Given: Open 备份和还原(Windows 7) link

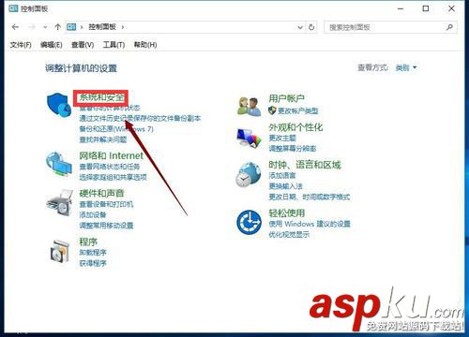Looking at the screenshot, I should (116, 129).
